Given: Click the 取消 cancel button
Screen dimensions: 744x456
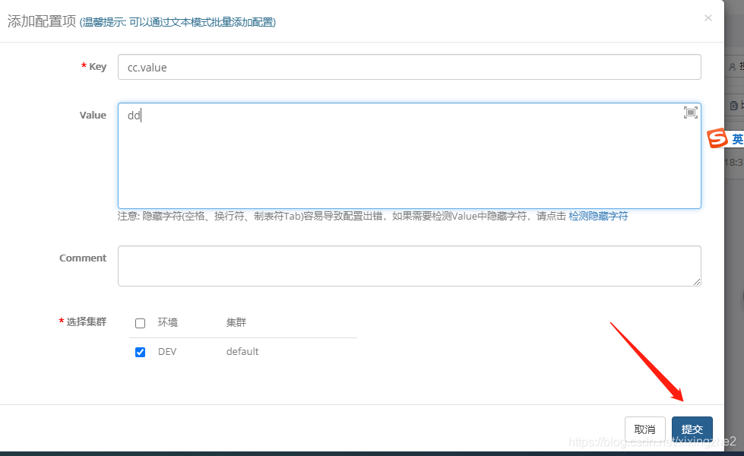Looking at the screenshot, I should [x=644, y=429].
